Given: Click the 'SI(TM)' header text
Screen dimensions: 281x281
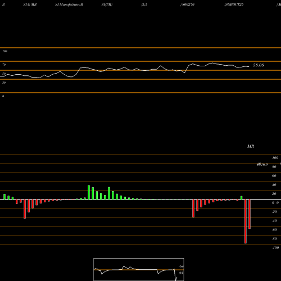Looking at the screenshot, I should (x=107, y=4).
